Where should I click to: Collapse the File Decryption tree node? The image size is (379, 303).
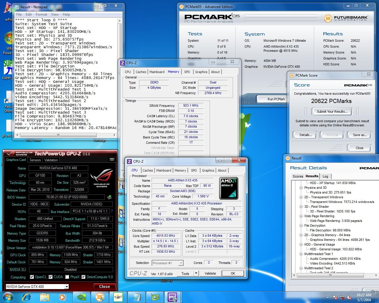[301, 225]
